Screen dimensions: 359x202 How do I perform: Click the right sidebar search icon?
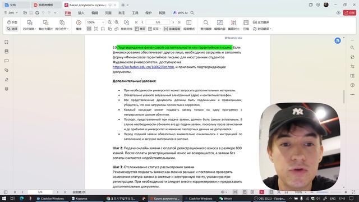pos(352,48)
